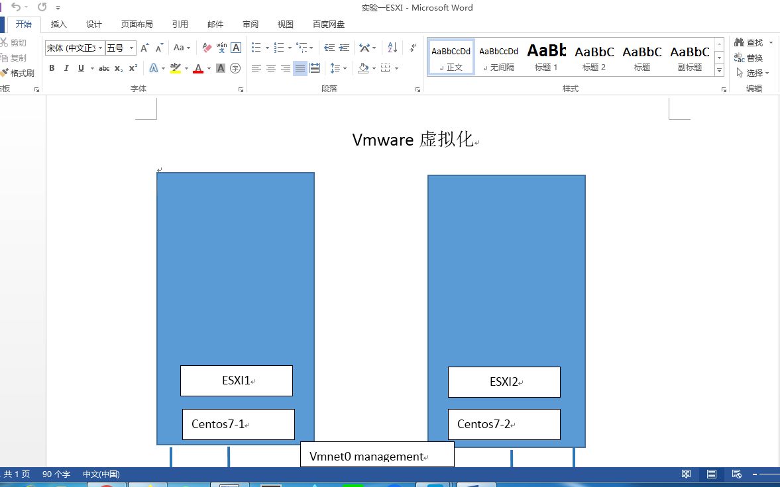This screenshot has height=487, width=780.
Task: Apply character border to text
Action: 236,47
